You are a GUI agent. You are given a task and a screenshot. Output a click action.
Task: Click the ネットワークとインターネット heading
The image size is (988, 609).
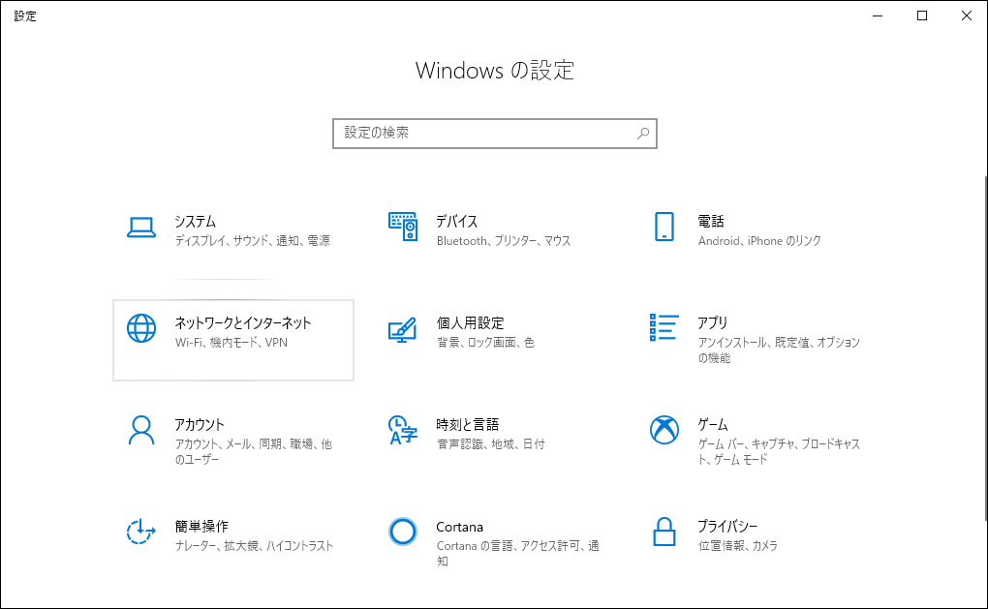[243, 323]
